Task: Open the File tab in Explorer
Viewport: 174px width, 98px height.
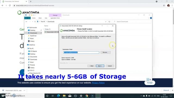Action: point(27,18)
